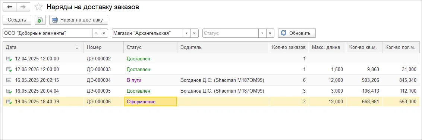Viewport: 422px width, 140px height.
Task: Clear the Магазин "Архангельская" filter
Action: (195, 33)
